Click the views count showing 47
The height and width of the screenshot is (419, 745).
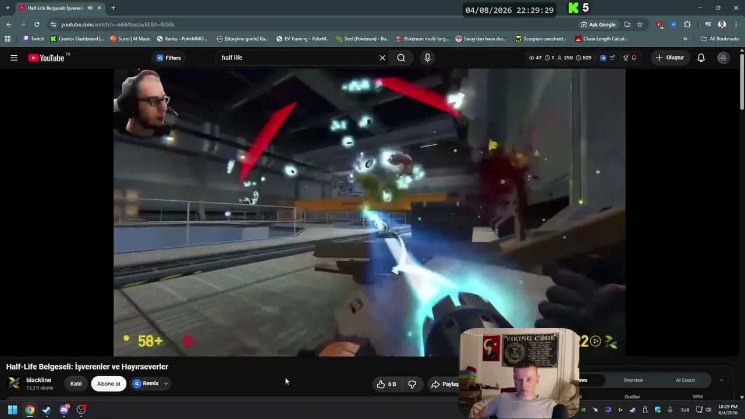coord(535,58)
